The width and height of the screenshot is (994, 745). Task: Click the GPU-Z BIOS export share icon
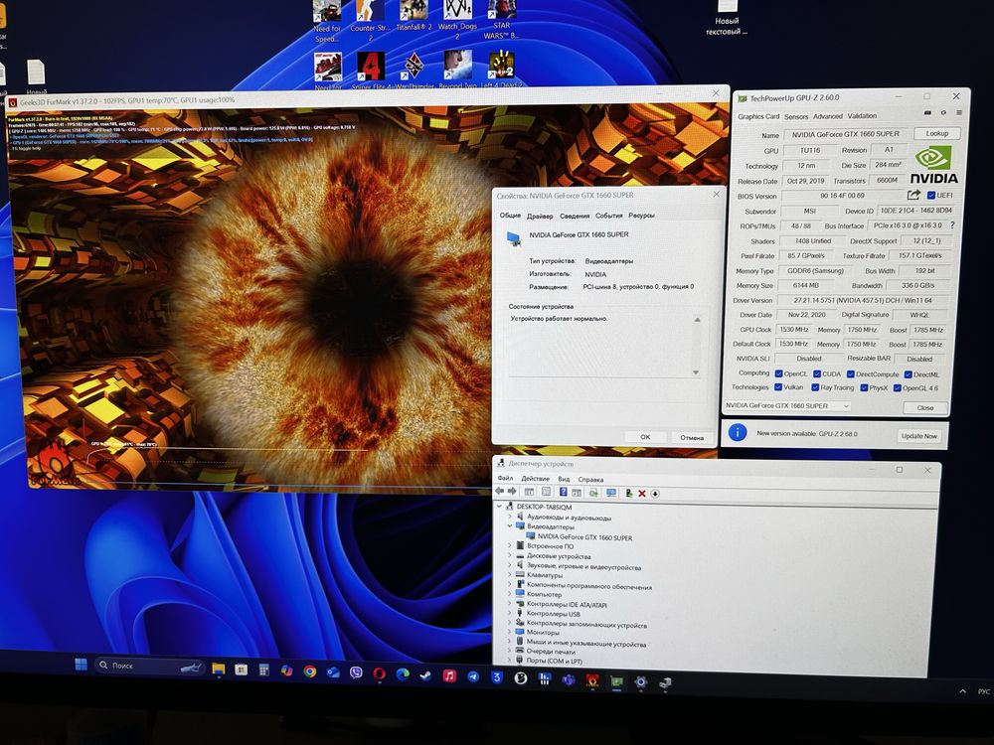[913, 195]
